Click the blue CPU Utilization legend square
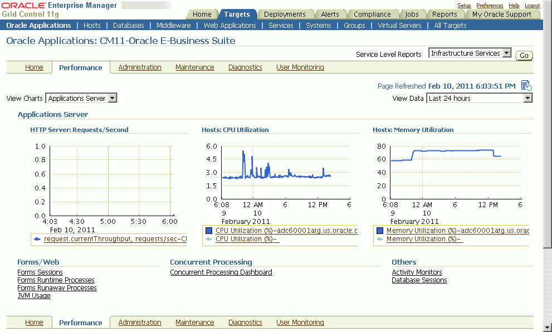This screenshot has height=332, width=552. (209, 231)
